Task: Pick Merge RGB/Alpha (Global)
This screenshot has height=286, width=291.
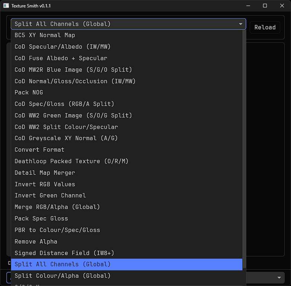Action: (127, 207)
